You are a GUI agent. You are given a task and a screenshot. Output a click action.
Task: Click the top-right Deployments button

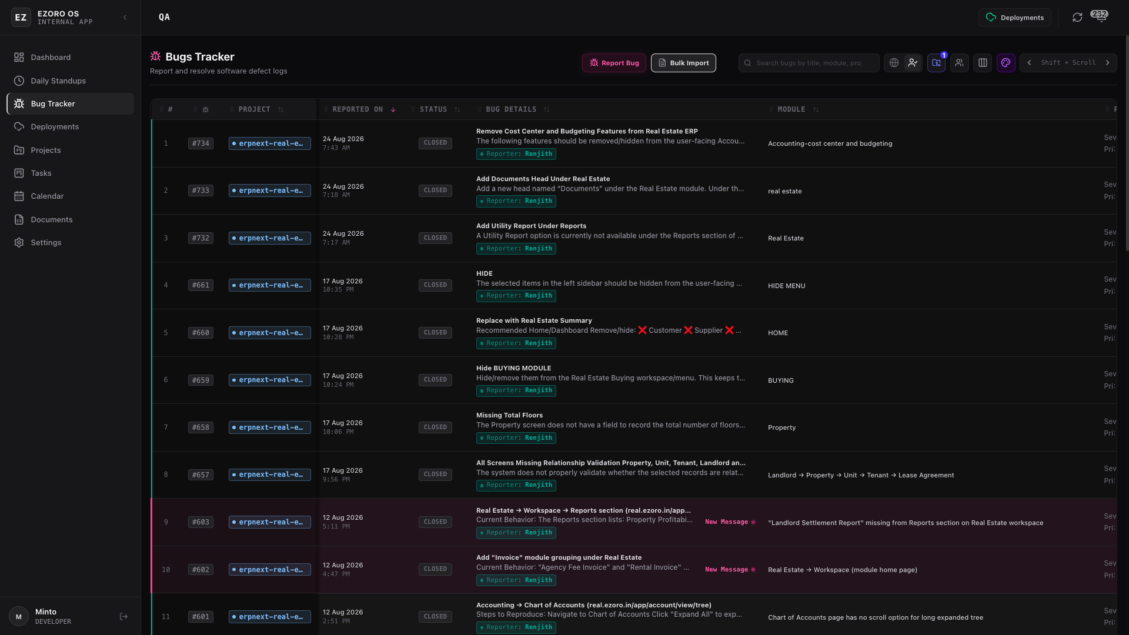click(x=1015, y=18)
